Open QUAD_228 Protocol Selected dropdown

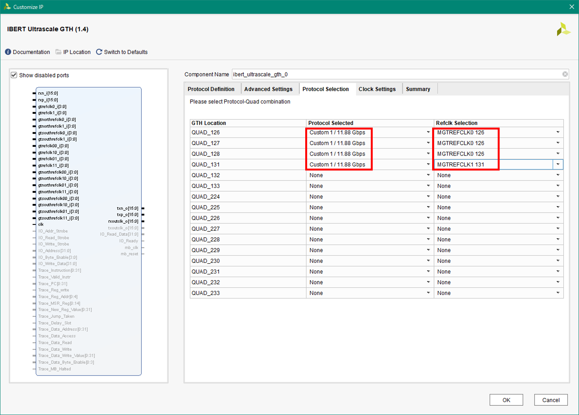click(428, 240)
